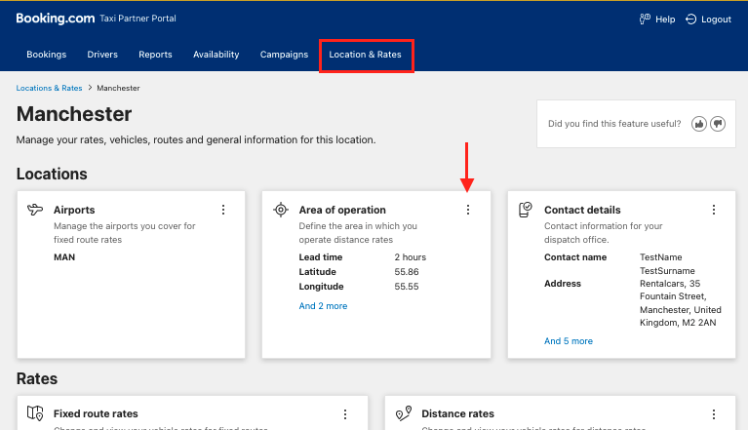Screen dimensions: 748x430
Task: Open Distance rates three-dot menu
Action: pyautogui.click(x=714, y=414)
